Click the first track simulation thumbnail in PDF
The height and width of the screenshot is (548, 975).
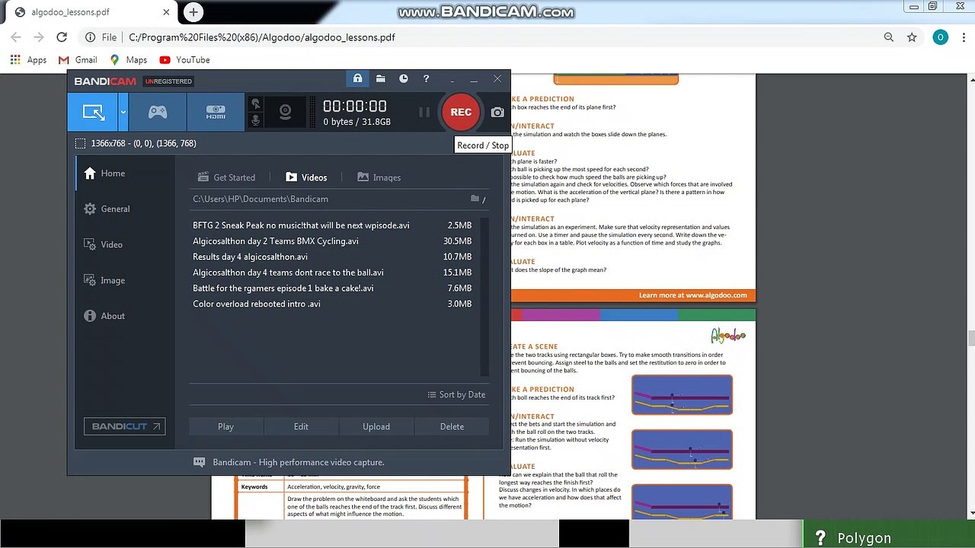tap(682, 395)
